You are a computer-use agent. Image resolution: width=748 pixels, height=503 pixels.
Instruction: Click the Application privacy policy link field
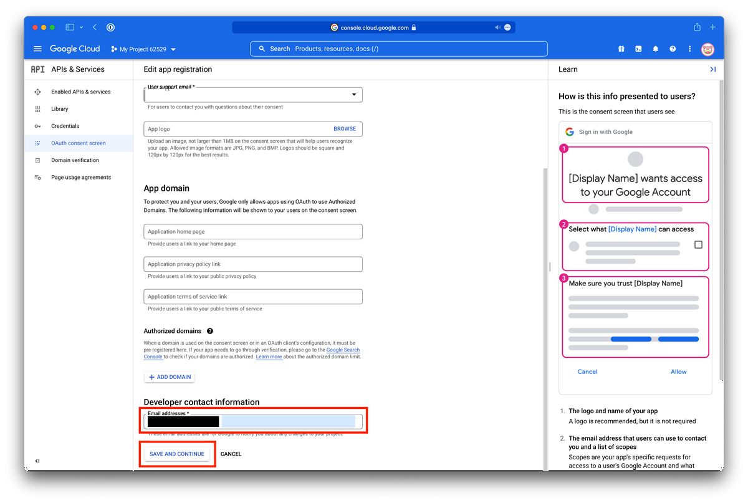[253, 264]
